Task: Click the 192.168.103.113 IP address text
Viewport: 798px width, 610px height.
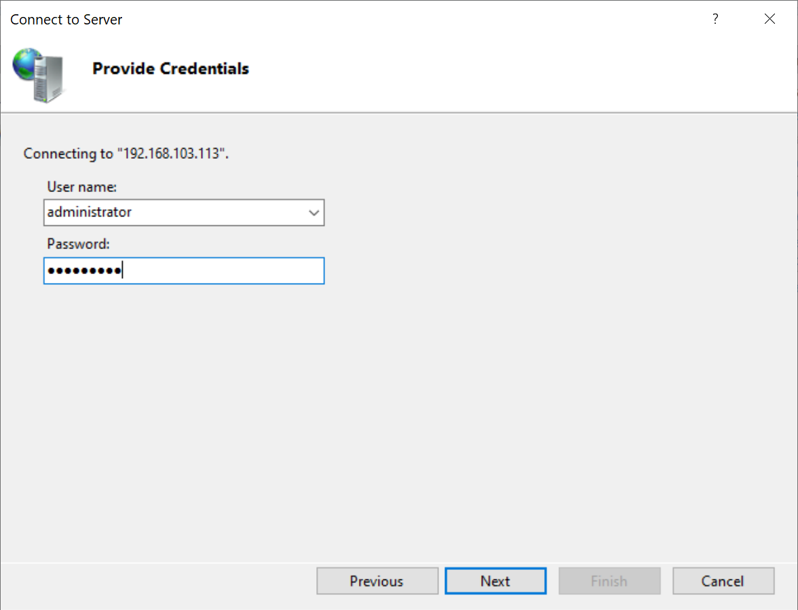Action: click(172, 153)
